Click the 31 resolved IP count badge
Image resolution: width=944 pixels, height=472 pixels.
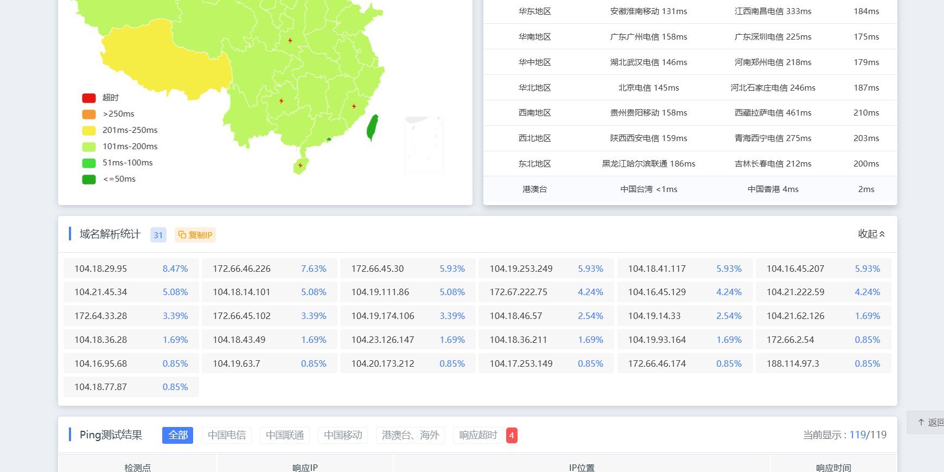pos(158,235)
